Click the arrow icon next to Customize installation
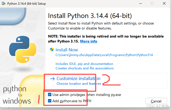The height and width of the screenshot is (110, 171). pyautogui.click(x=52, y=79)
